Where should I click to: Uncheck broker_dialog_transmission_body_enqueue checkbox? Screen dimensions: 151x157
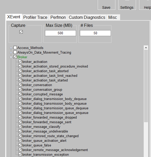click(20, 103)
